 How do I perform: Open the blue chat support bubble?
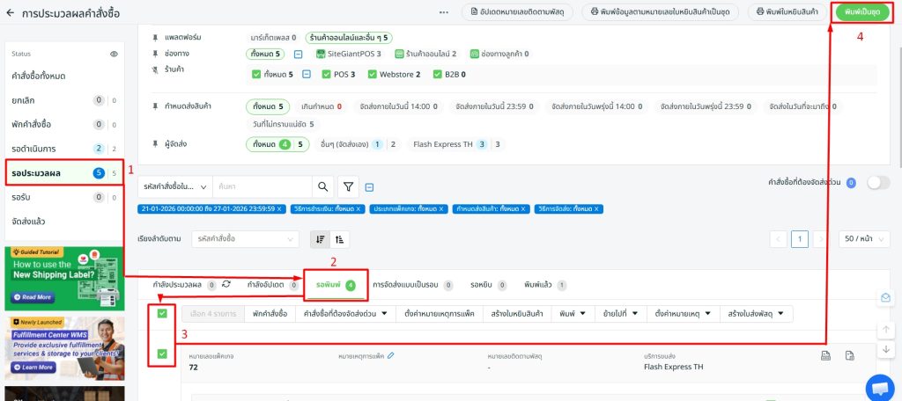(879, 386)
